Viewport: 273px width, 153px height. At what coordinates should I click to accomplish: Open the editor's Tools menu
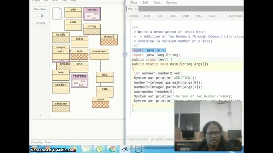[157, 3]
